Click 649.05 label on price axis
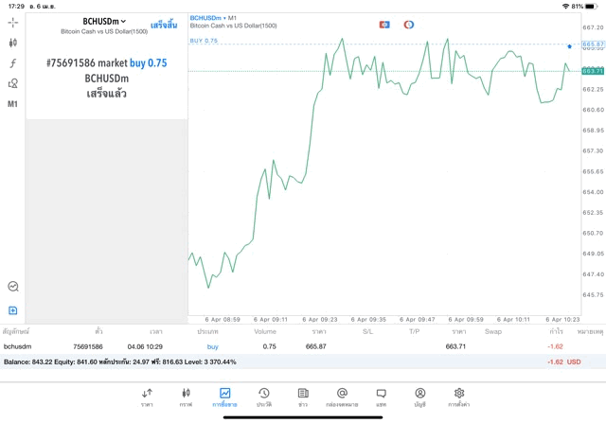Screen dimensions: 606x423 [x=593, y=254]
